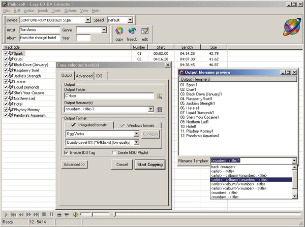Image resolution: width=305 pixels, height=227 pixels.
Task: Open filename preview grid icon
Action: pos(159,109)
